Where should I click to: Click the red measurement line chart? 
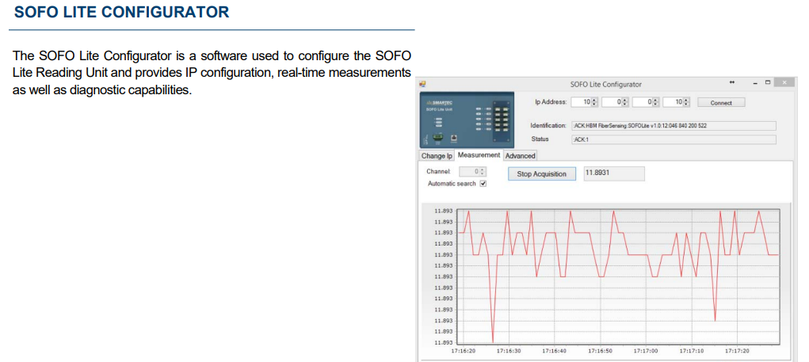click(618, 276)
